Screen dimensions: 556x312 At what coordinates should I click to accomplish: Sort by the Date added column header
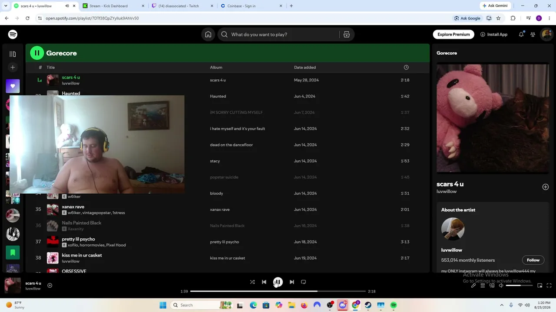(x=304, y=67)
